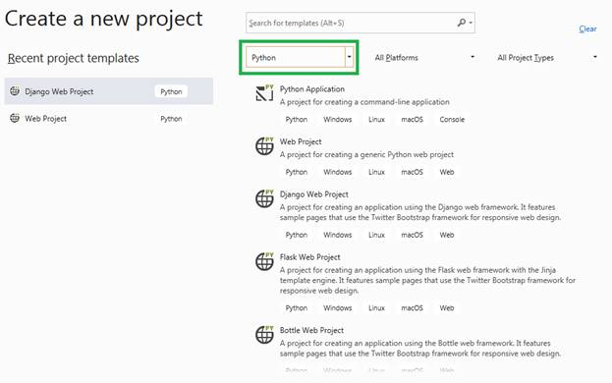This screenshot has height=383, width=612.
Task: Choose the Python Application template title
Action: click(311, 89)
